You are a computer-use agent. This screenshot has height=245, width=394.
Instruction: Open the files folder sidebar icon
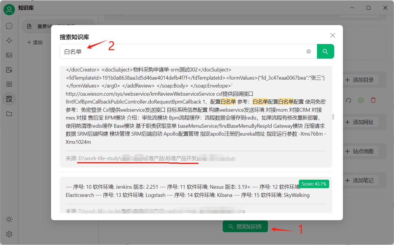9,114
